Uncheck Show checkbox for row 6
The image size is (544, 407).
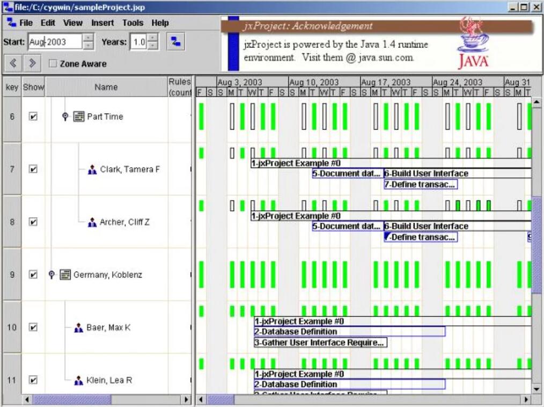33,117
